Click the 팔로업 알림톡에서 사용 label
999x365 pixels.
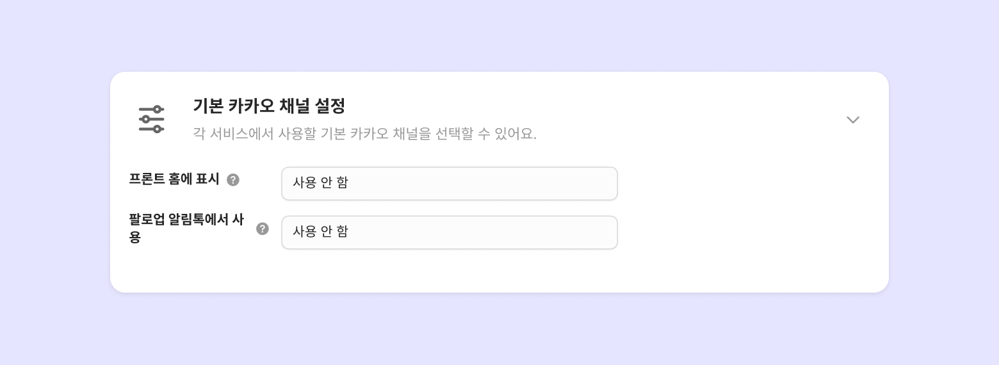tap(186, 228)
